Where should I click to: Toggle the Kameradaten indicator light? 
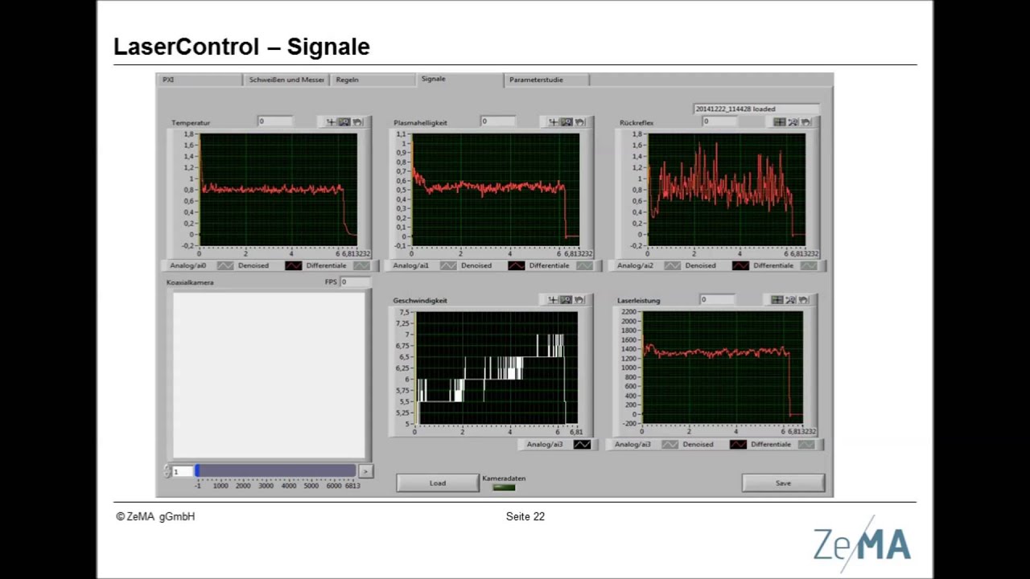coord(504,487)
